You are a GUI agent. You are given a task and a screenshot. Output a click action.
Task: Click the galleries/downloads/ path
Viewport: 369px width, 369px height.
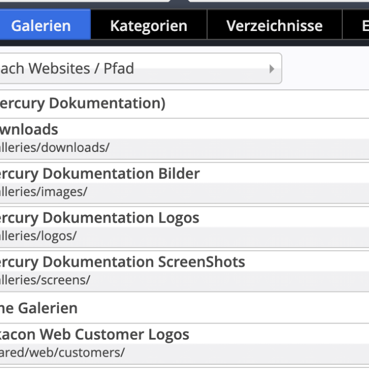(55, 148)
